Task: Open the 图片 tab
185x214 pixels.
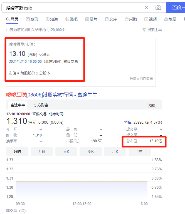Action: [x=91, y=19]
